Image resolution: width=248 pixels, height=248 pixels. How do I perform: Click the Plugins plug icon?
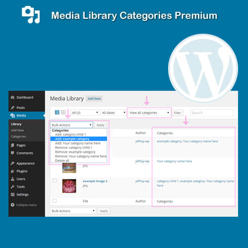(x=12, y=171)
